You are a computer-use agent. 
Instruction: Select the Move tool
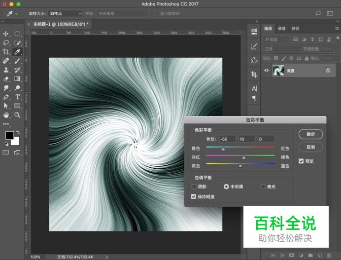click(x=6, y=34)
